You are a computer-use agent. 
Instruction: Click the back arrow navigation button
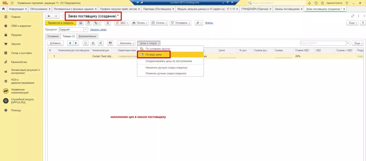coord(49,16)
